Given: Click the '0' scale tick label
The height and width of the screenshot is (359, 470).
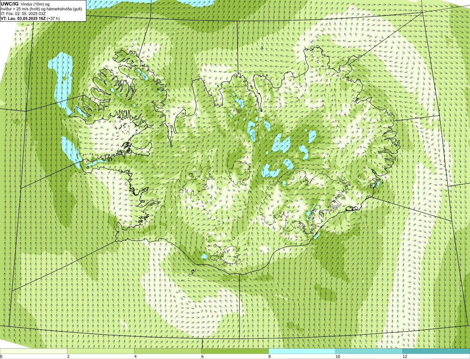Looking at the screenshot, I should click(1, 356).
